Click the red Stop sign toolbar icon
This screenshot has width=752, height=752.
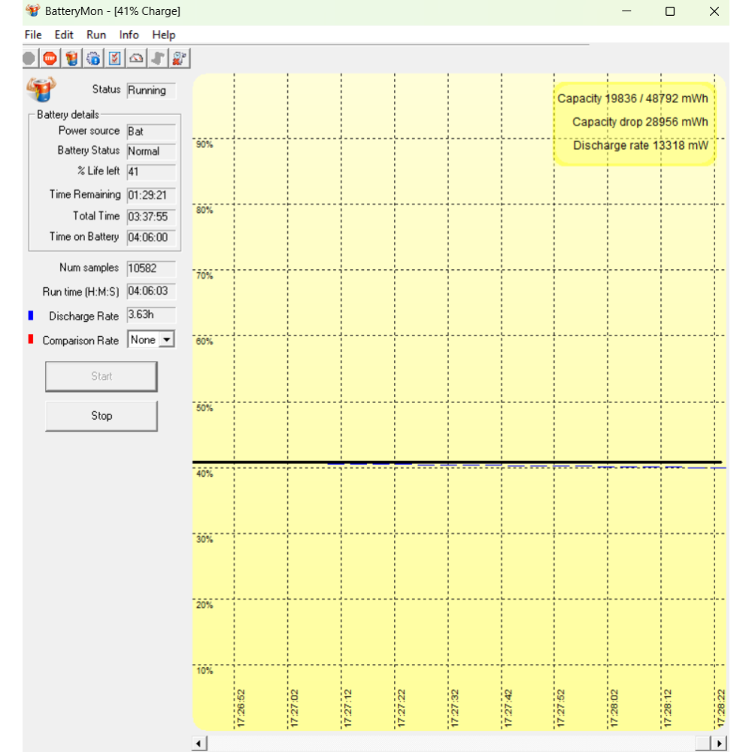coord(50,58)
